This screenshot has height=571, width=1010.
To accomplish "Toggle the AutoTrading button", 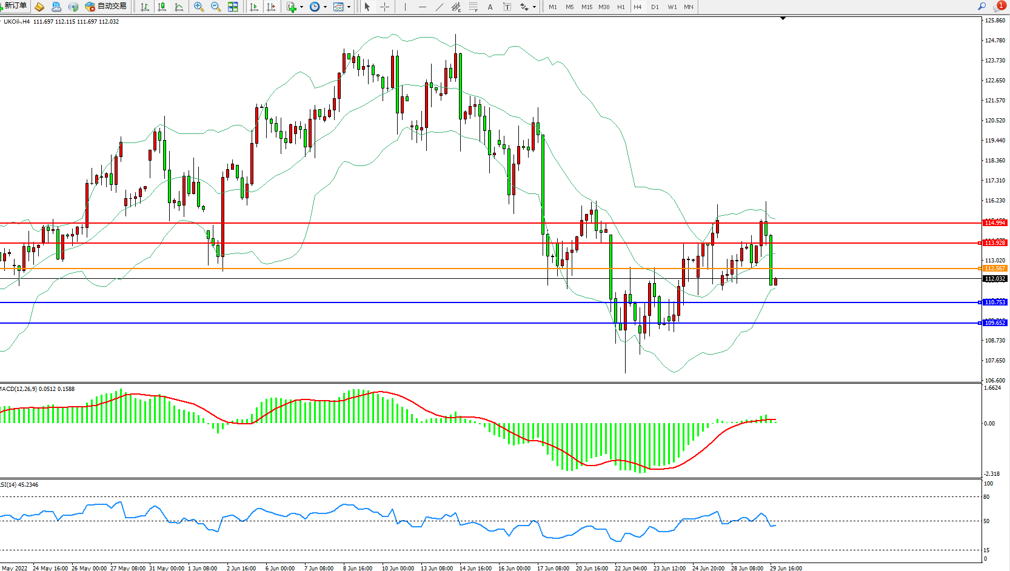I will 106,7.
